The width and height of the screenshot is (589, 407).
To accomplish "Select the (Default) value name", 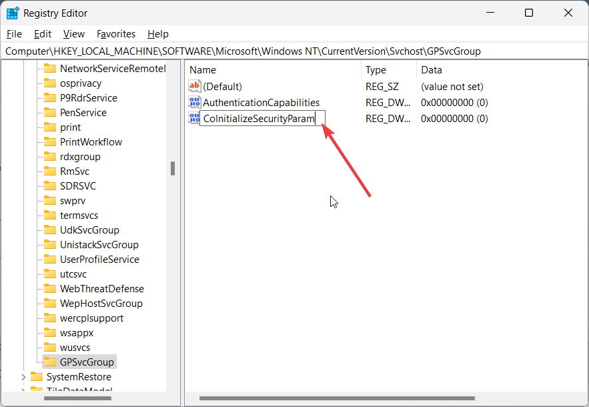I will 222,87.
